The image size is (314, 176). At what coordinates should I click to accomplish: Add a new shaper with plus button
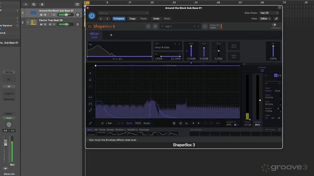111,35
